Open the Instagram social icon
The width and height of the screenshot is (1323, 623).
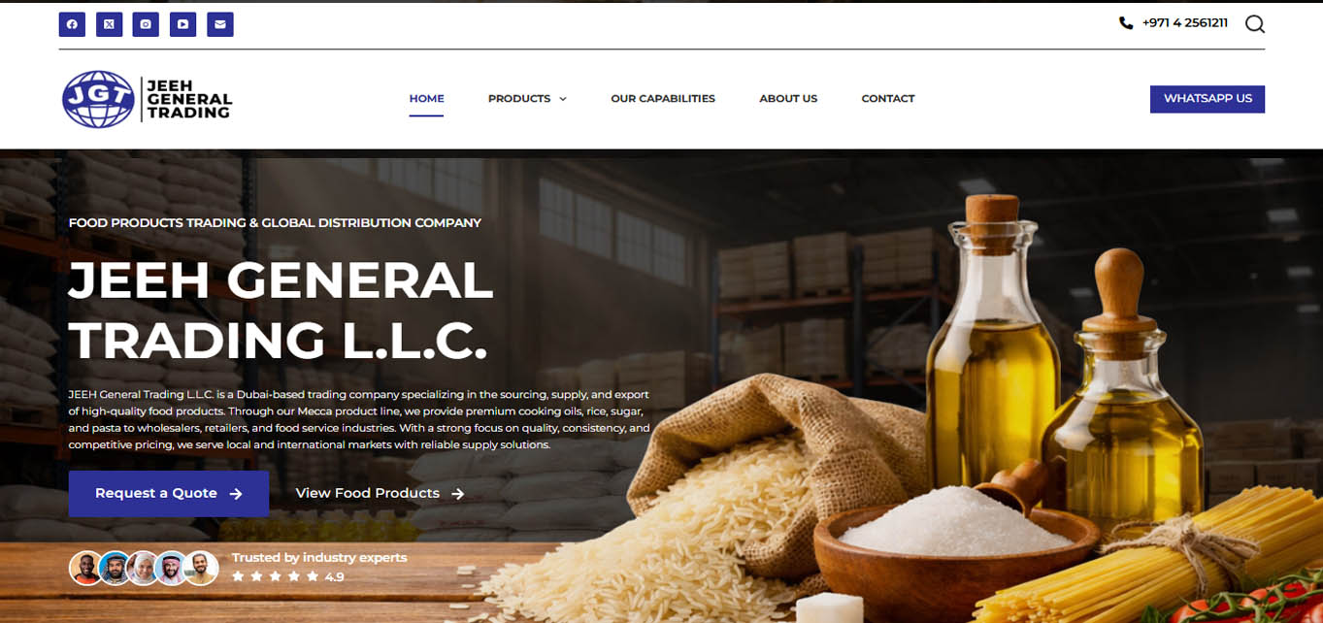pos(146,24)
